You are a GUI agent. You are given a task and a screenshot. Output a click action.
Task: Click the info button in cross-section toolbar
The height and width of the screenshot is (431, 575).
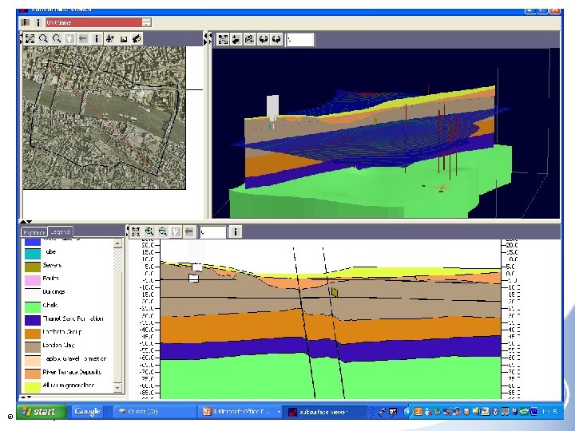pyautogui.click(x=236, y=231)
